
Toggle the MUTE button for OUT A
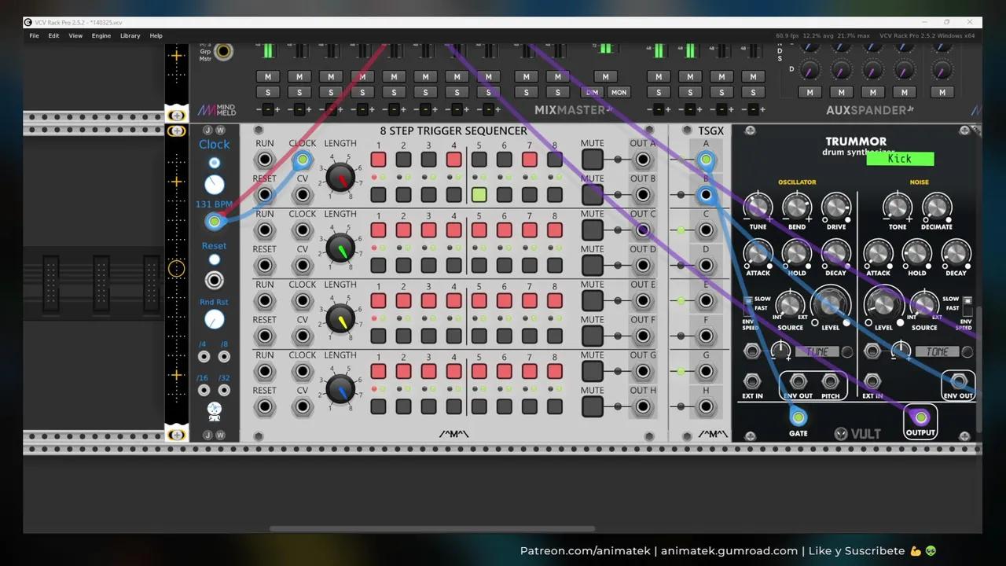coord(593,160)
